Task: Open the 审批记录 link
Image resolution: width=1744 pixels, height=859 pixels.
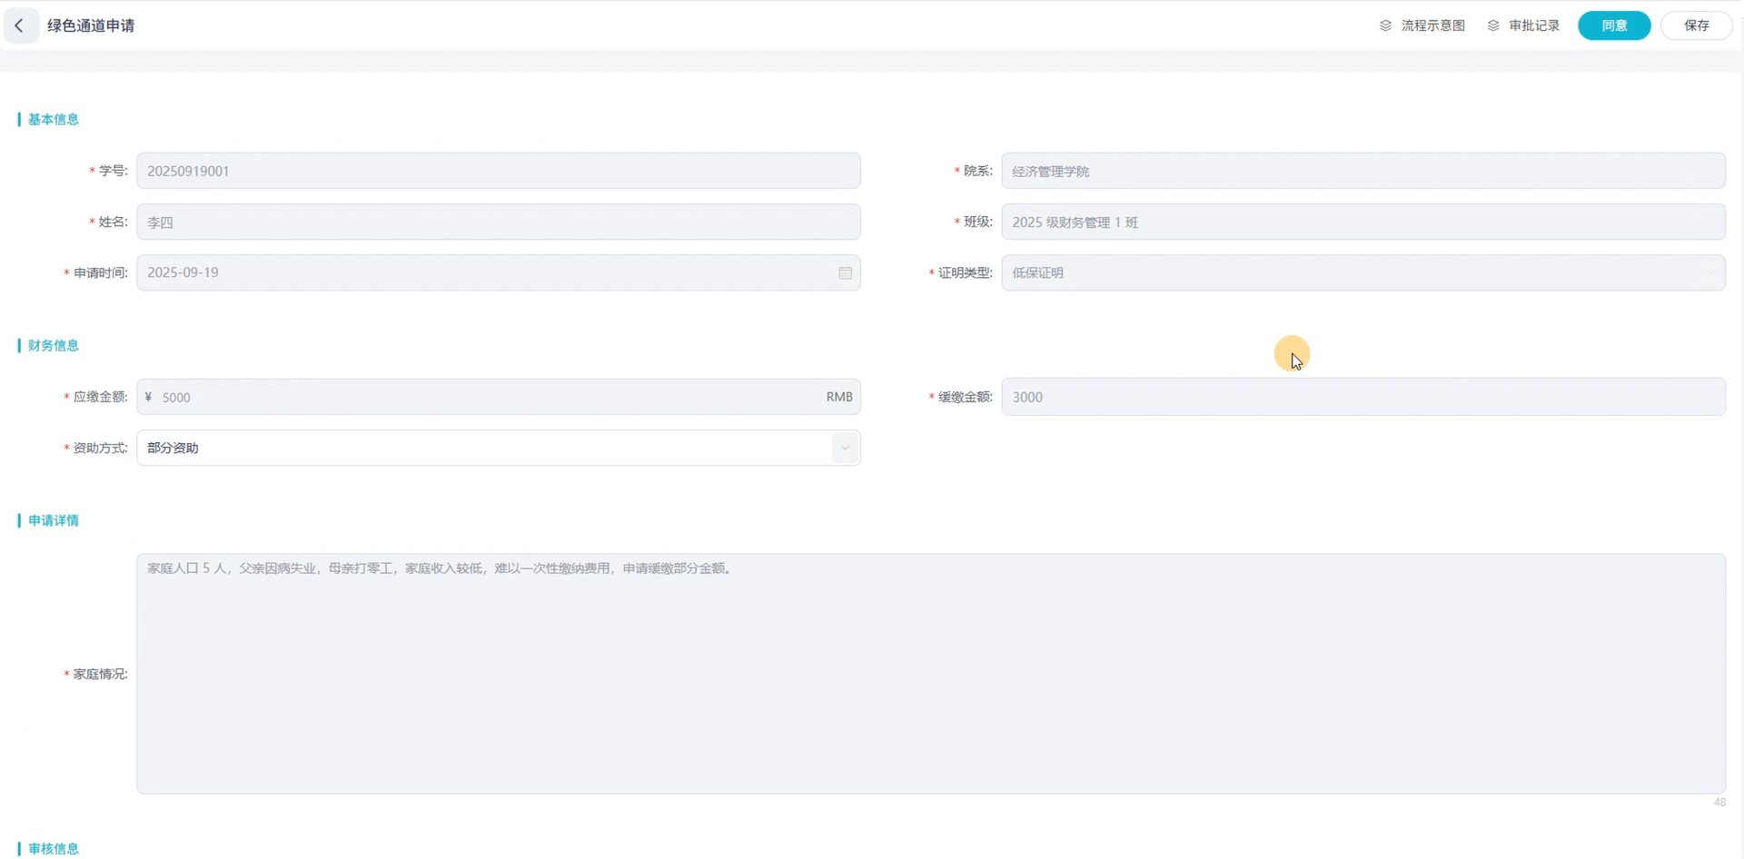Action: (1533, 25)
